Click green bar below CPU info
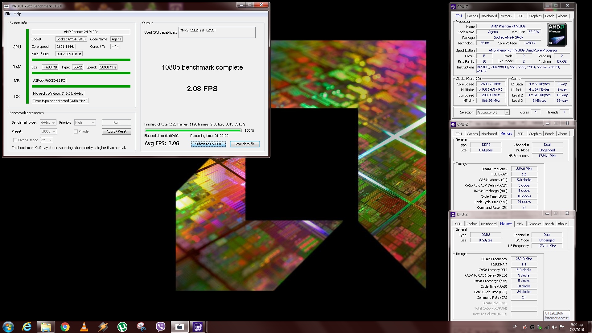This screenshot has height=333, width=592. point(81,60)
